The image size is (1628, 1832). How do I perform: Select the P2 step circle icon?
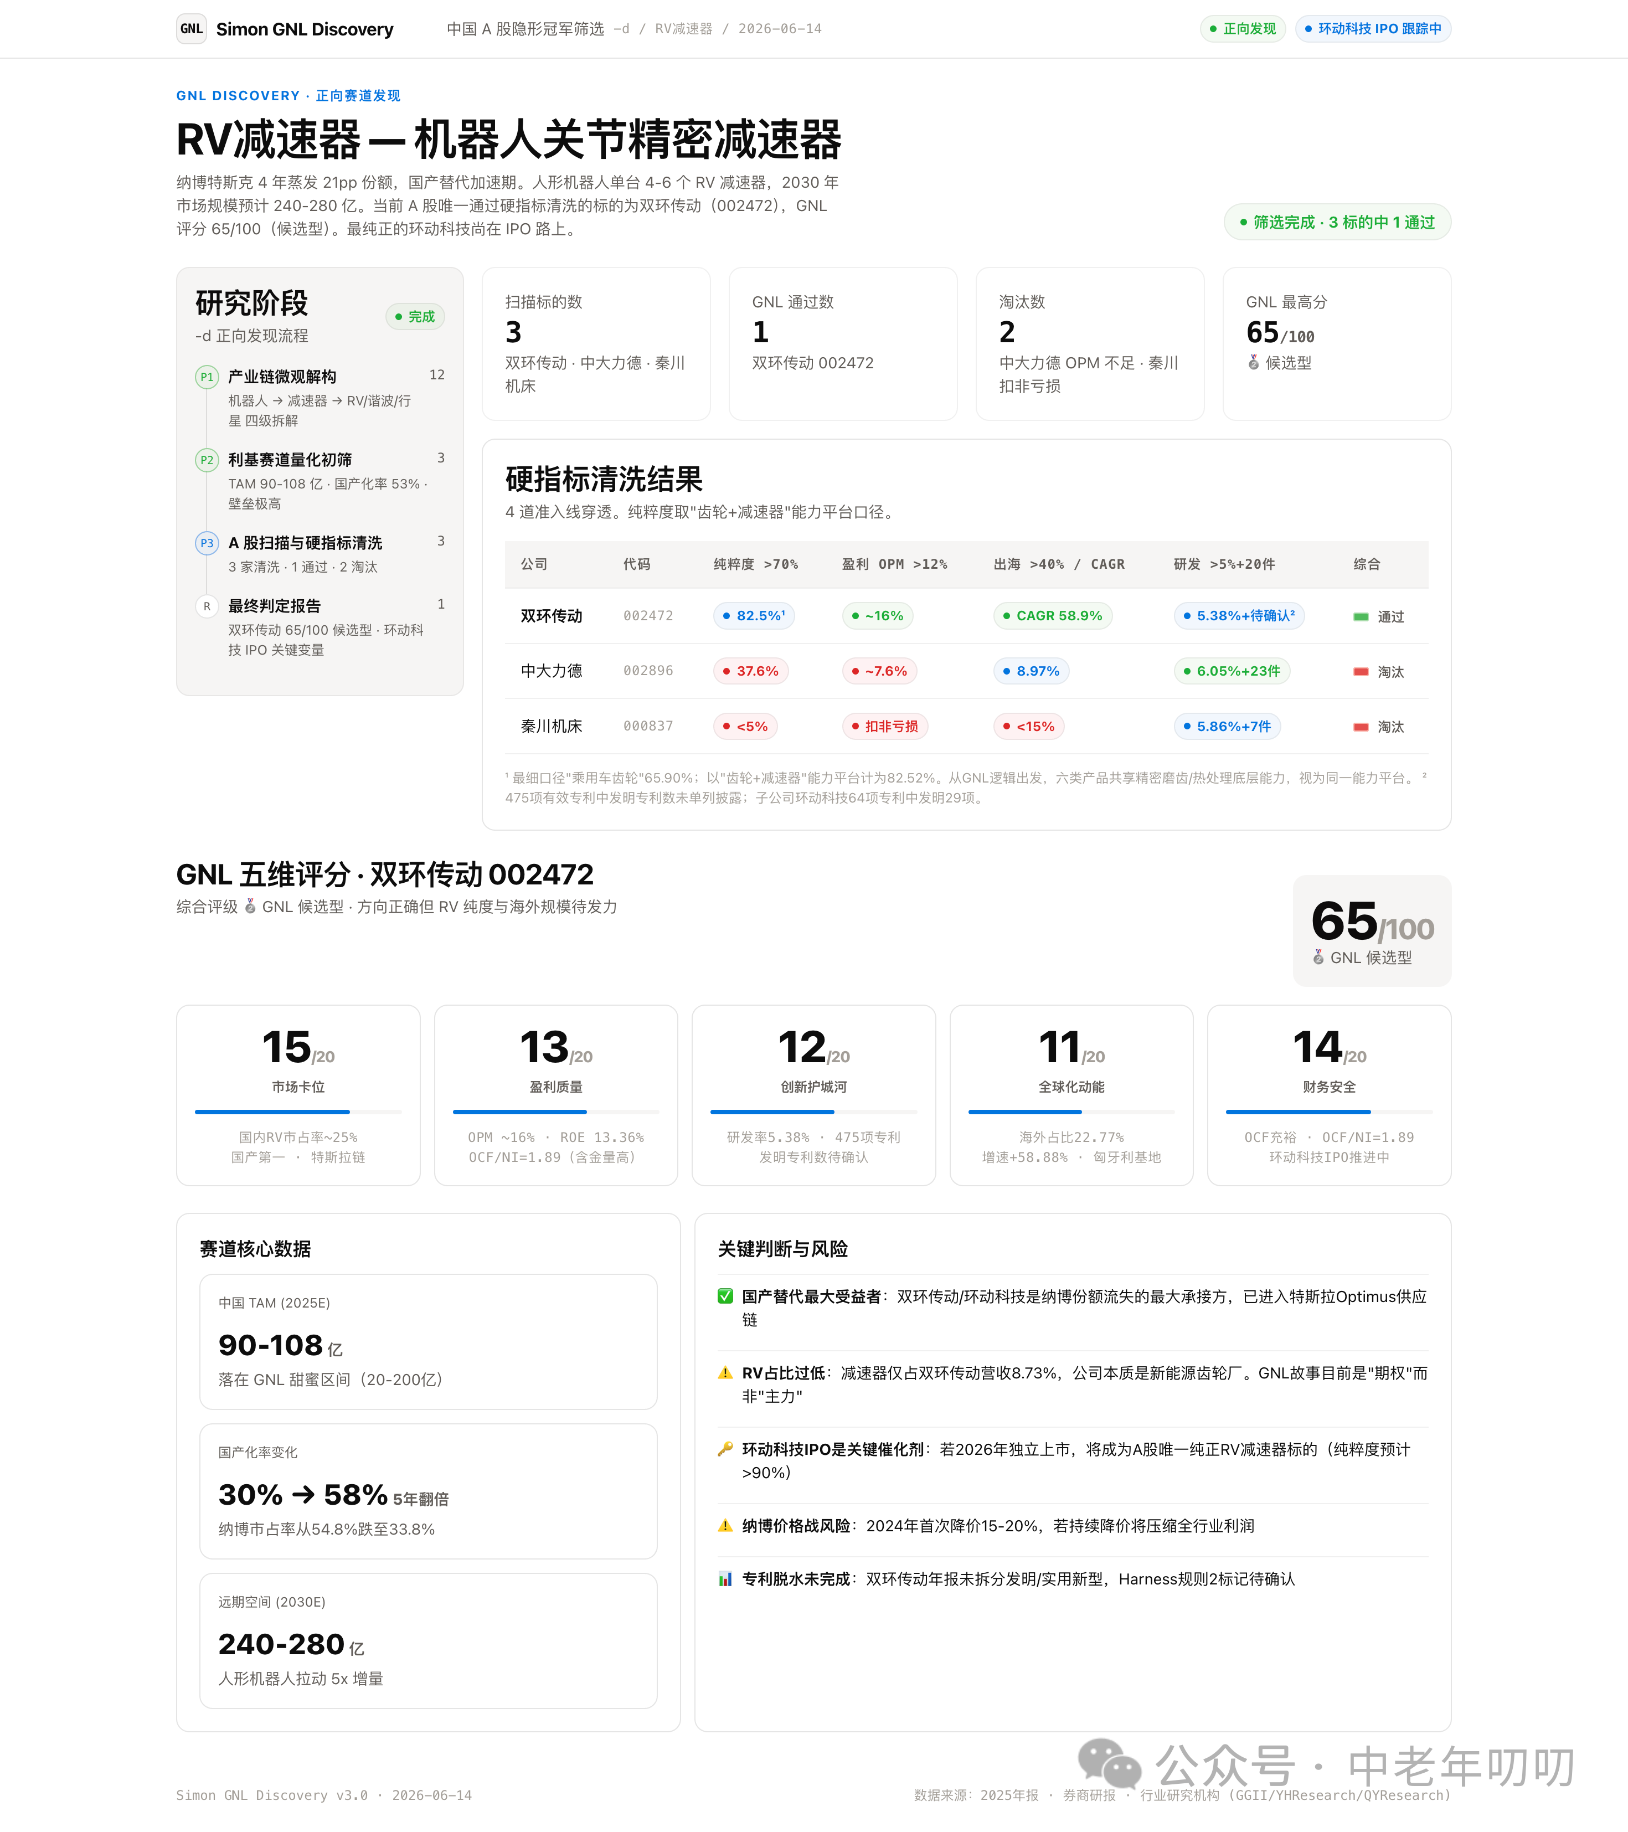[x=207, y=460]
